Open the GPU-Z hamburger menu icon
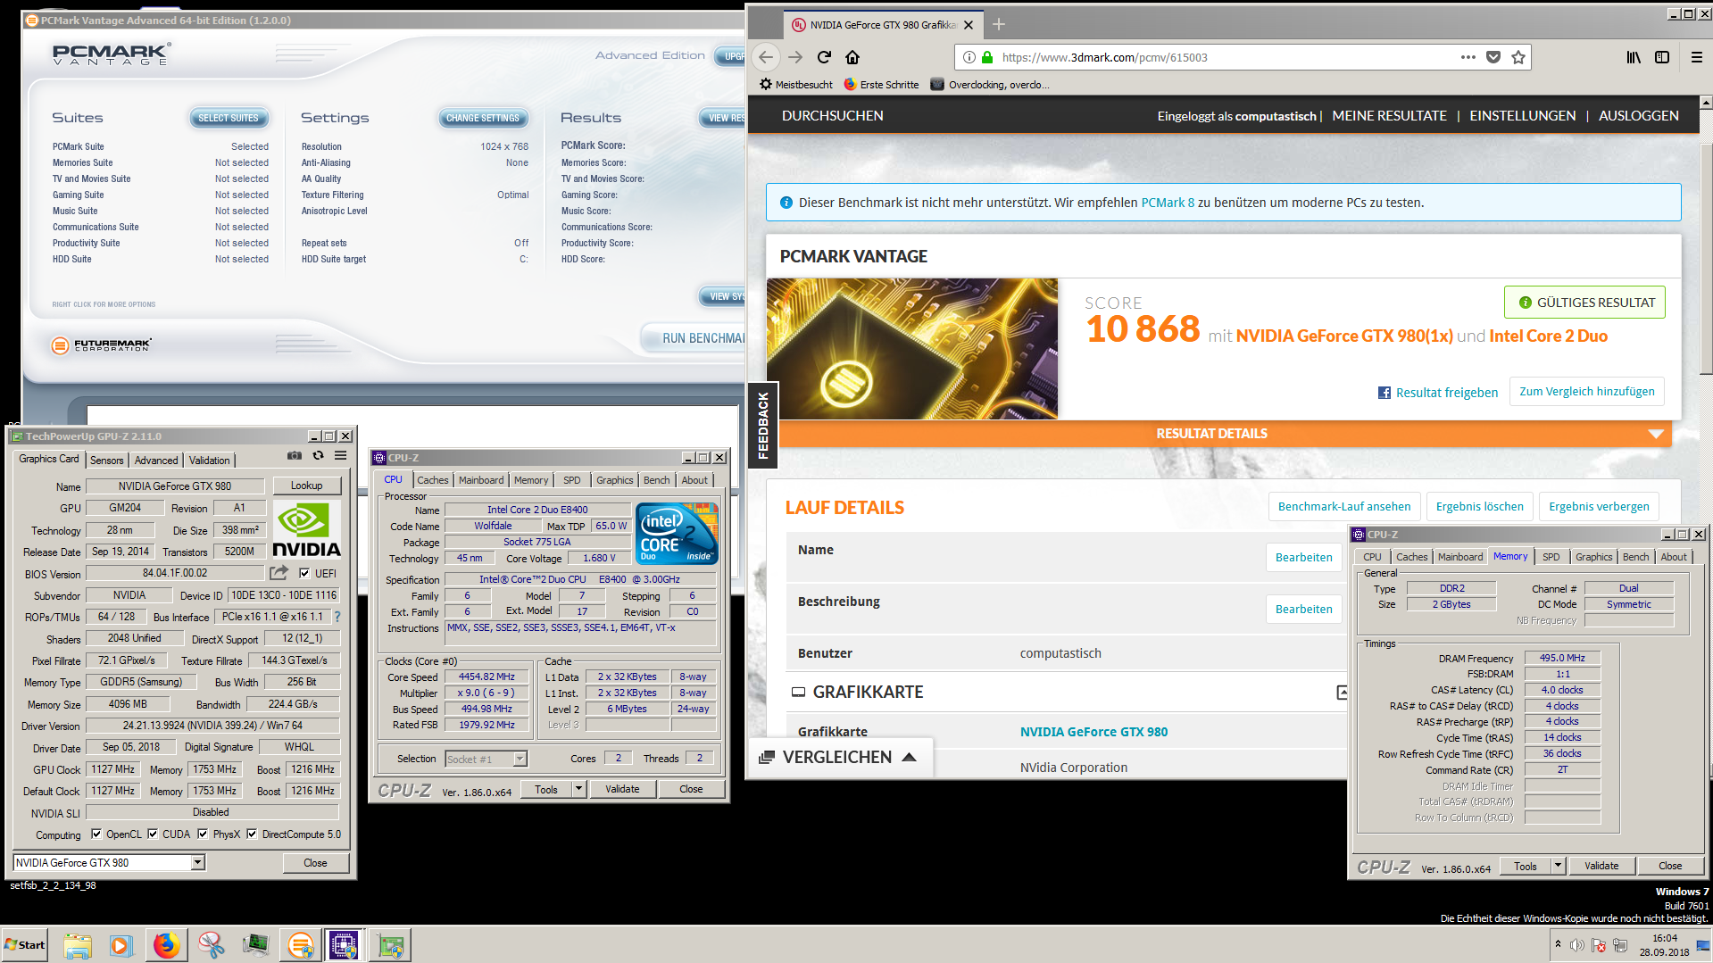 click(341, 455)
